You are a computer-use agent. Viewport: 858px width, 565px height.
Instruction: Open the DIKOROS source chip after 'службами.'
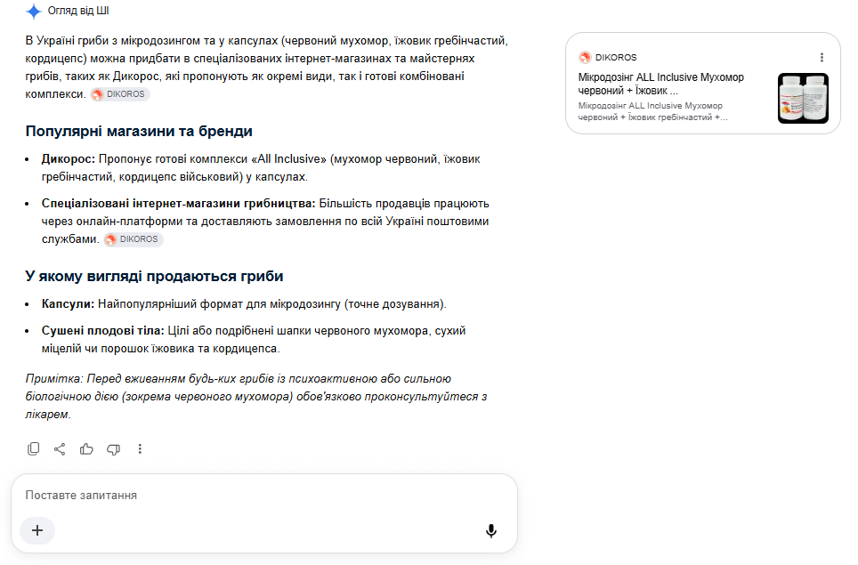pos(133,239)
